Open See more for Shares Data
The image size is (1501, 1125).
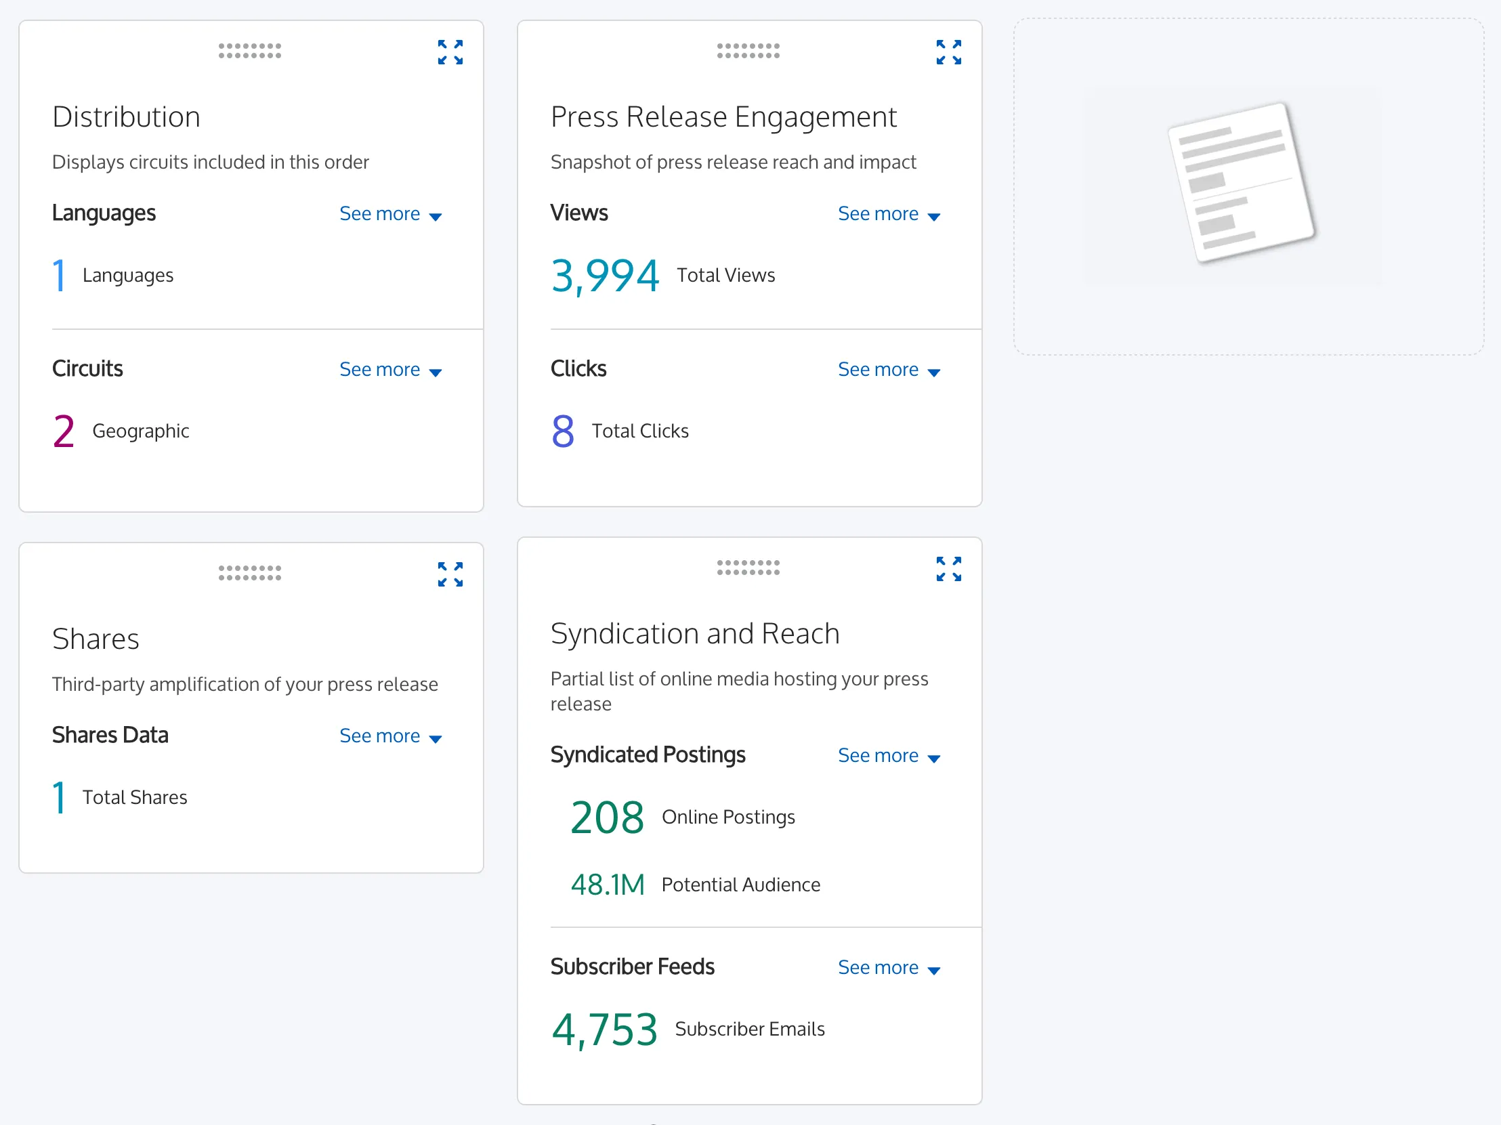coord(391,736)
